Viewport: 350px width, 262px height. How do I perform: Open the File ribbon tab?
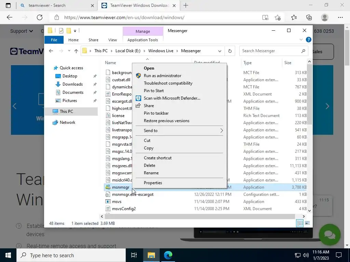[54, 40]
